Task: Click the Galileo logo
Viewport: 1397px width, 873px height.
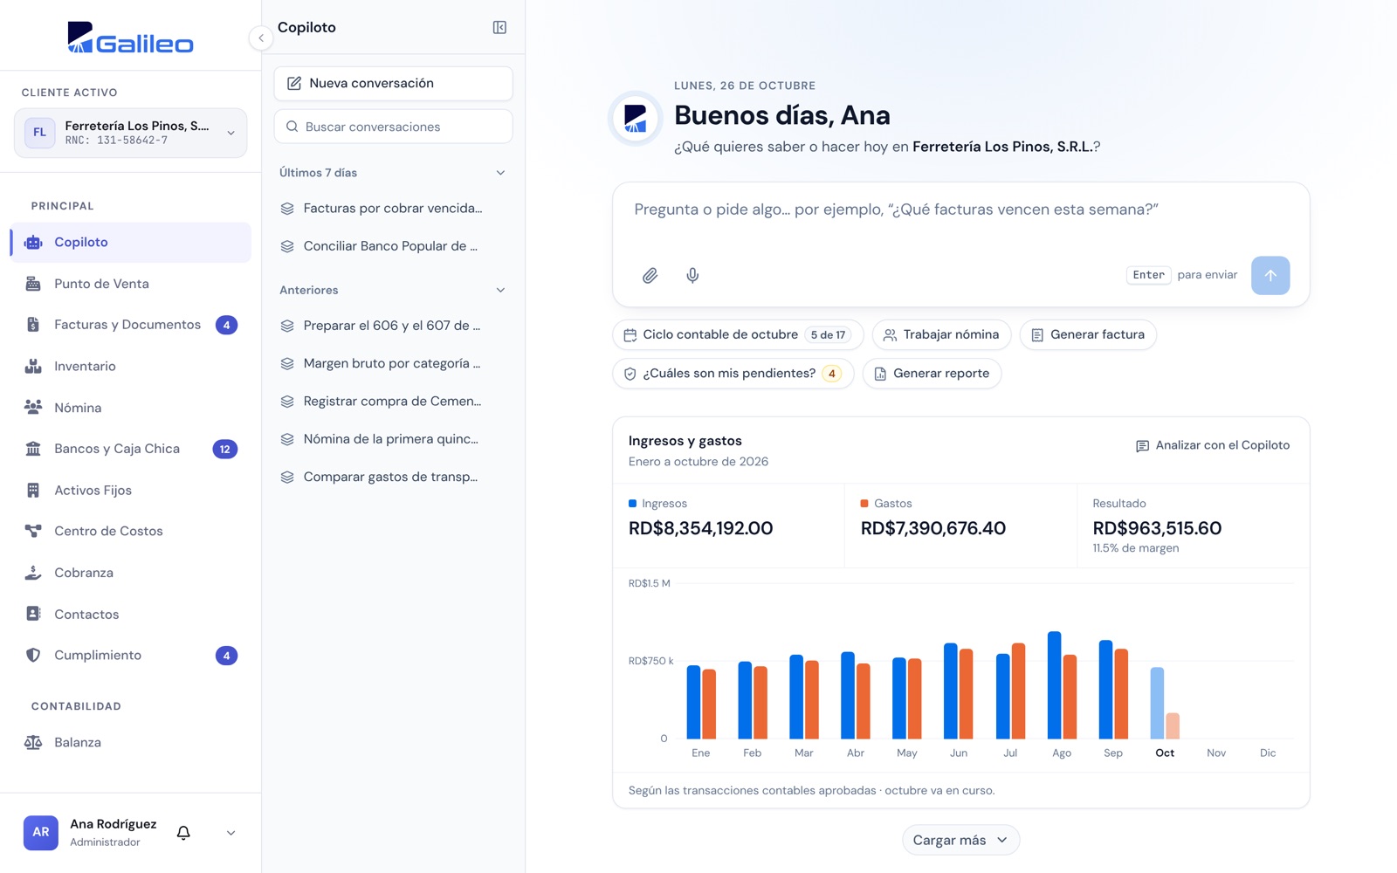Action: pyautogui.click(x=131, y=38)
